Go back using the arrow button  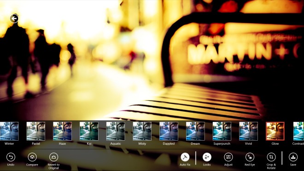coord(14,18)
